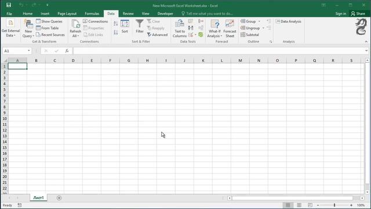Share the workbook
The image size is (371, 209).
point(358,13)
